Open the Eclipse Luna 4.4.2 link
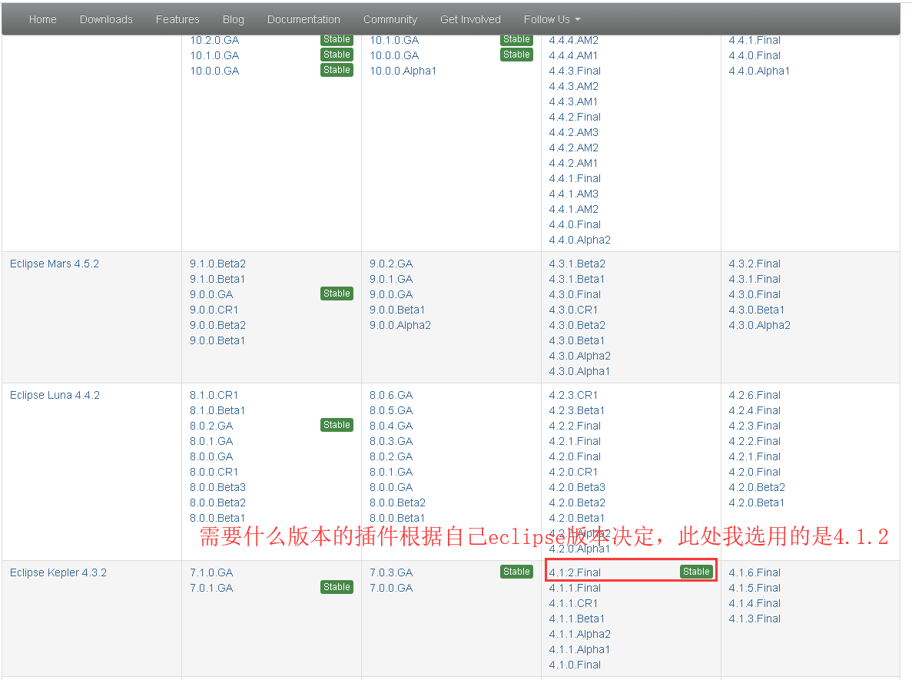 [55, 395]
